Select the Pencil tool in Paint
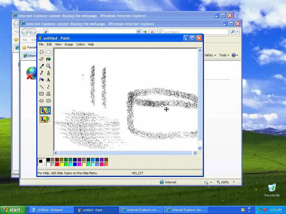Viewport: 286px width, 214px height. 42,73
